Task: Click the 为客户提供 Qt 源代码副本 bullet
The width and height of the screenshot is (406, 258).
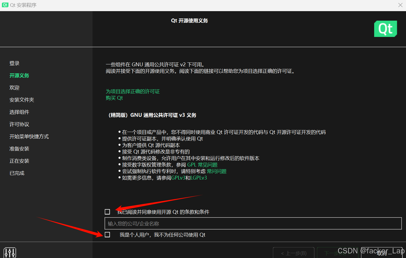Action: [x=151, y=145]
